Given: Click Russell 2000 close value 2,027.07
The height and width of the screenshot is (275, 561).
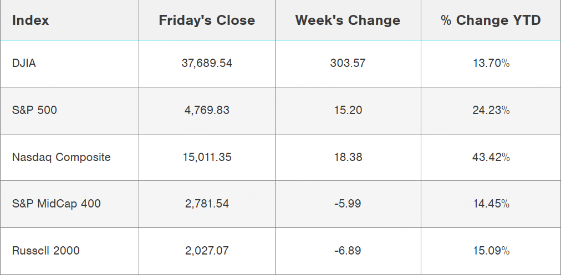Looking at the screenshot, I should [207, 251].
